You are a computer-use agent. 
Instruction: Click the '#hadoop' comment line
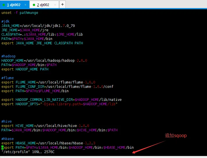8,56
